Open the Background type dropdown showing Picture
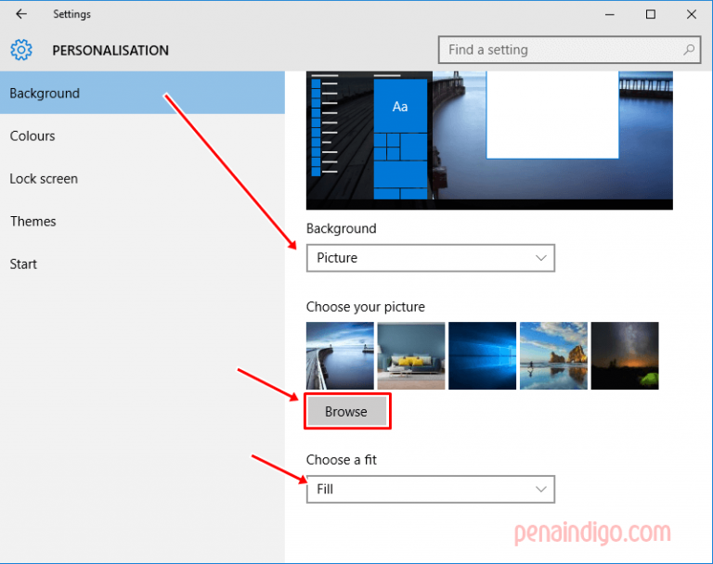The width and height of the screenshot is (713, 564). pos(431,258)
